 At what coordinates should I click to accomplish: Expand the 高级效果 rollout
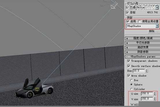point(142,47)
